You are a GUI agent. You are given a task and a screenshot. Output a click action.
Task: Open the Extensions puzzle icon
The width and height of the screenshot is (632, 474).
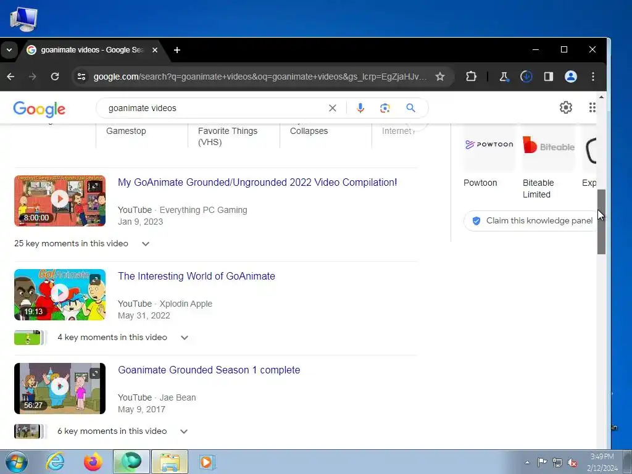(471, 77)
